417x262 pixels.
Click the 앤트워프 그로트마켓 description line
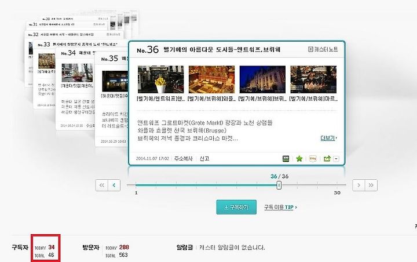205,123
